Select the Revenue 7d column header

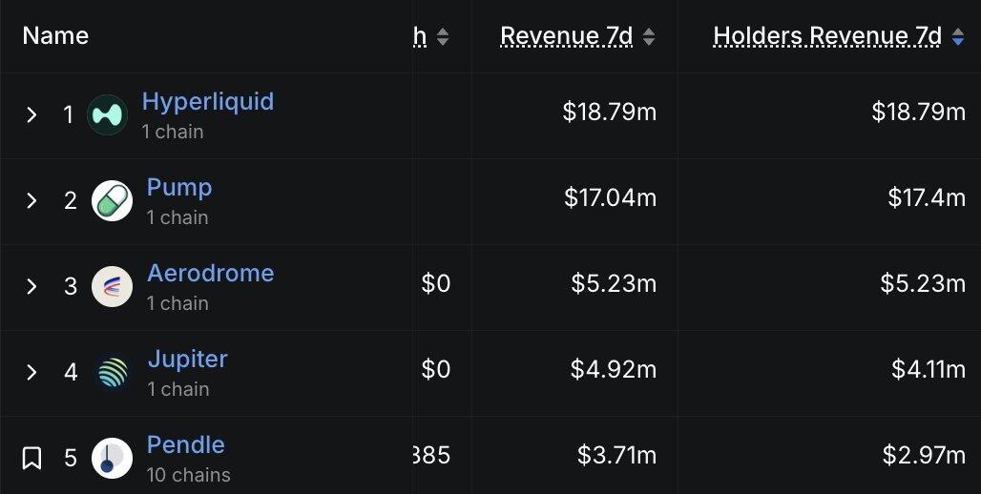coord(566,36)
